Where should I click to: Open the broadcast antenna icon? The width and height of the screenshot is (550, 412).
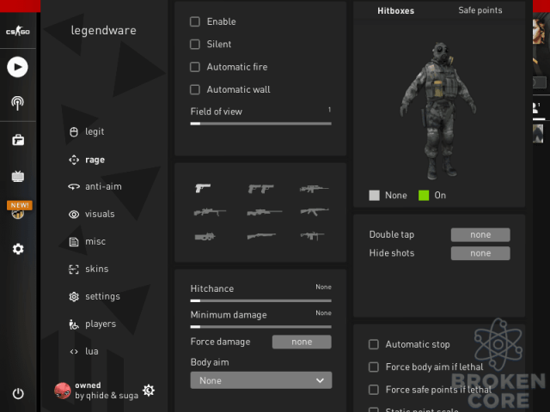coord(17,103)
